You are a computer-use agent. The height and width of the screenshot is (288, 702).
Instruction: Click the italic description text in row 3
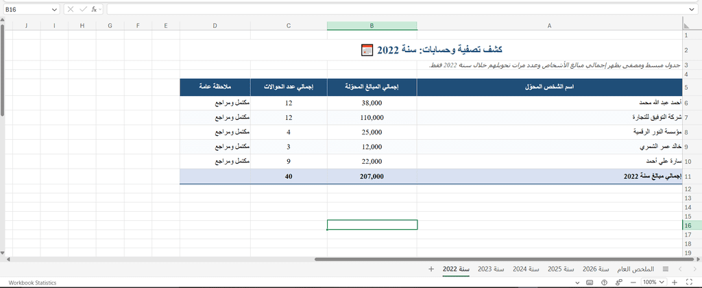tap(554, 65)
